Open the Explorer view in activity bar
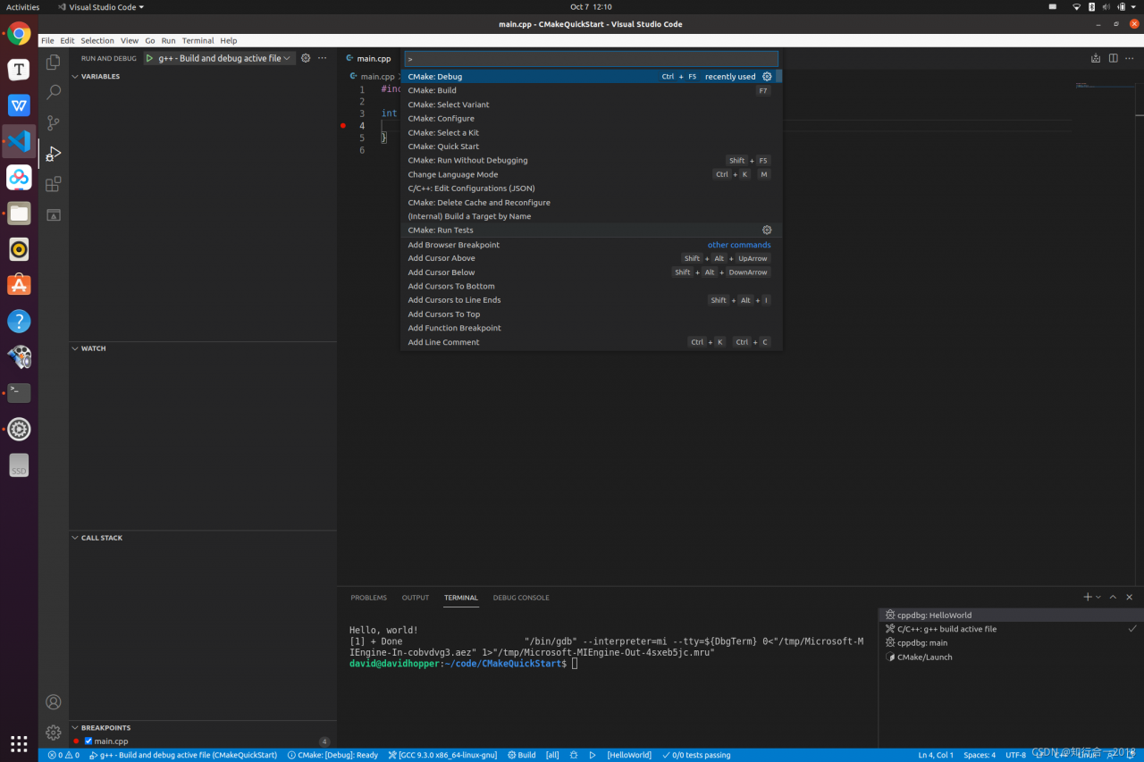1144x762 pixels. tap(54, 62)
